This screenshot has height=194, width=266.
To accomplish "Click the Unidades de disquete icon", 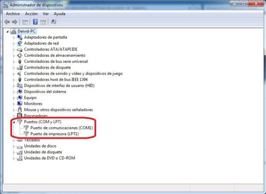I will coord(20,152).
